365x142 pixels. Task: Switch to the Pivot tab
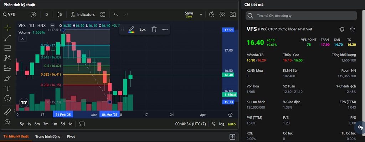pos(71,136)
